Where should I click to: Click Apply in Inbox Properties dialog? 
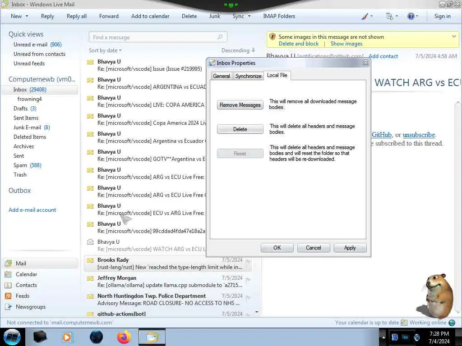tap(350, 248)
